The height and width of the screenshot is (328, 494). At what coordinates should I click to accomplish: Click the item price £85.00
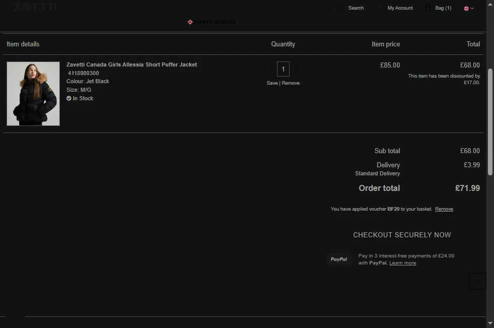[x=390, y=65]
